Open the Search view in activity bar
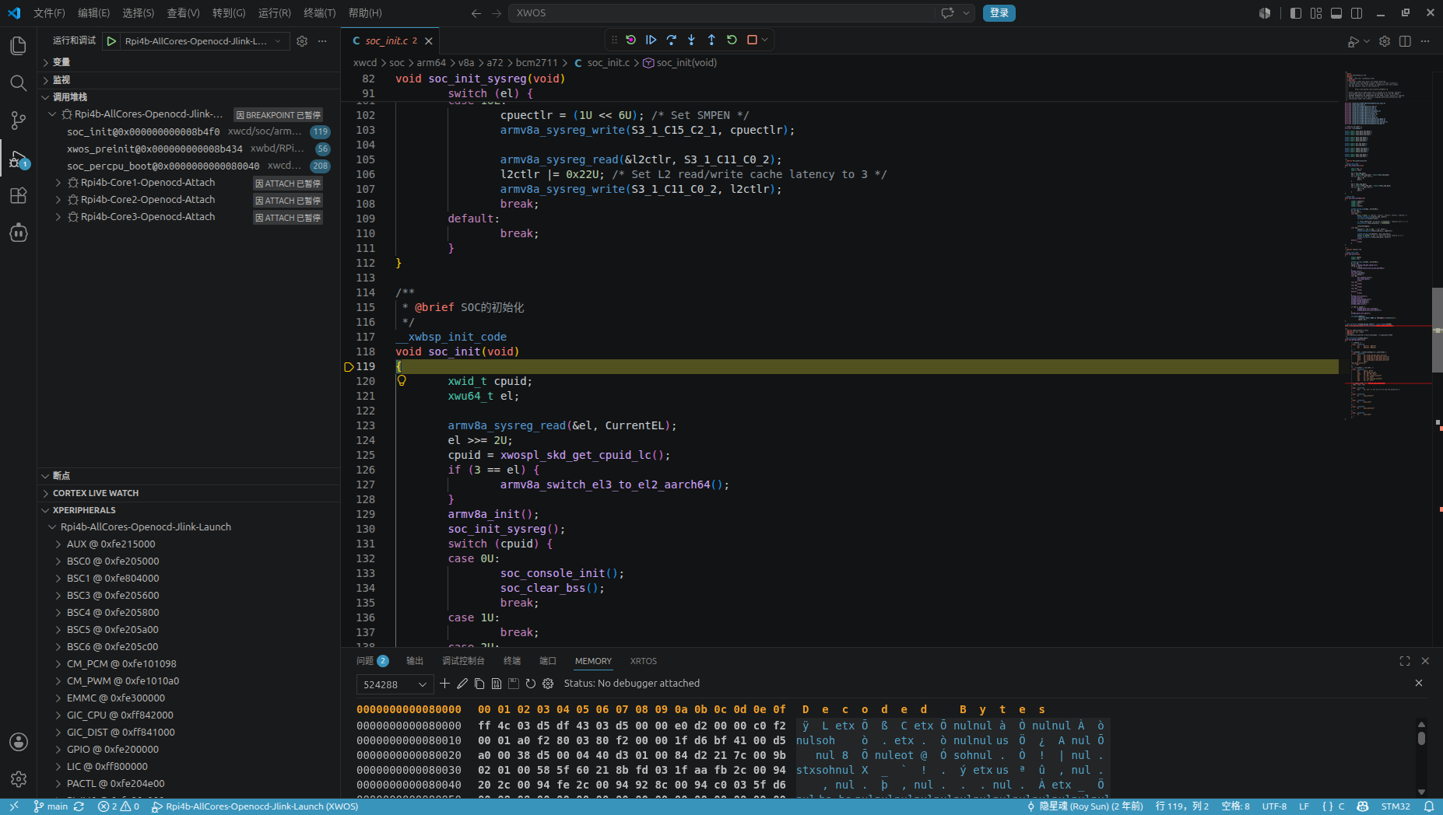1443x815 pixels. coord(18,83)
